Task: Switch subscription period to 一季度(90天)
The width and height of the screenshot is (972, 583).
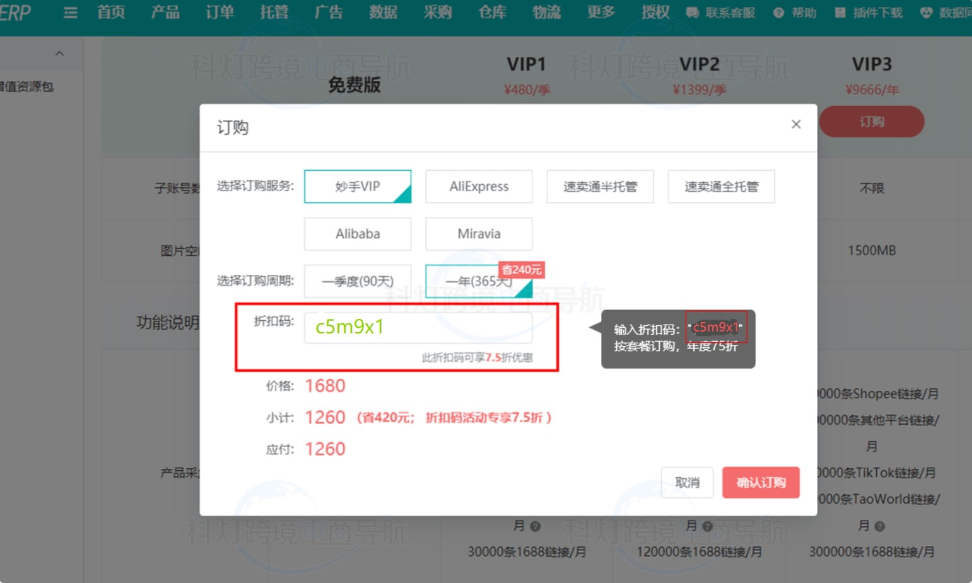Action: pyautogui.click(x=358, y=281)
